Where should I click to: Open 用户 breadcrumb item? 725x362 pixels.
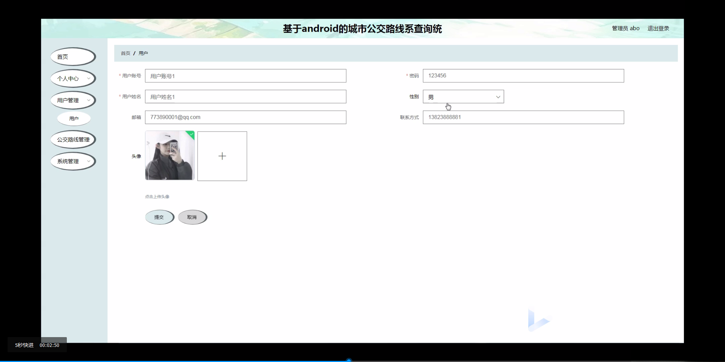coord(143,53)
